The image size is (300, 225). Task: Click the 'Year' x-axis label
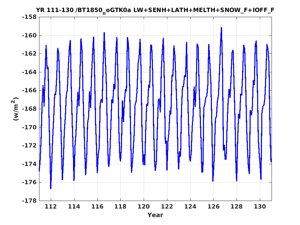coord(155,215)
